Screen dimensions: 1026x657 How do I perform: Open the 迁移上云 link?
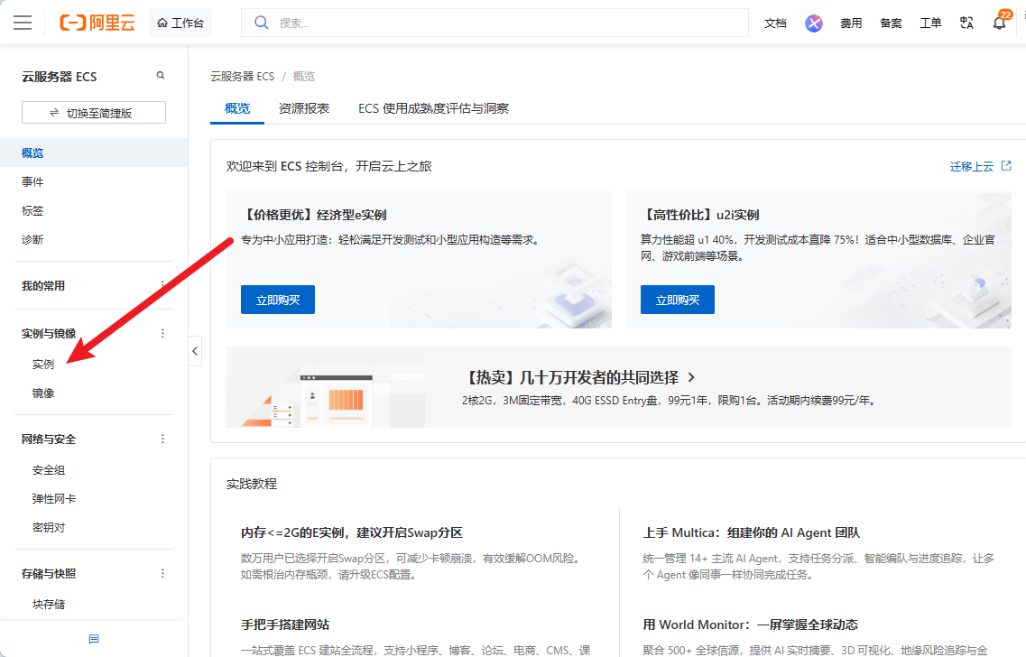pos(980,166)
